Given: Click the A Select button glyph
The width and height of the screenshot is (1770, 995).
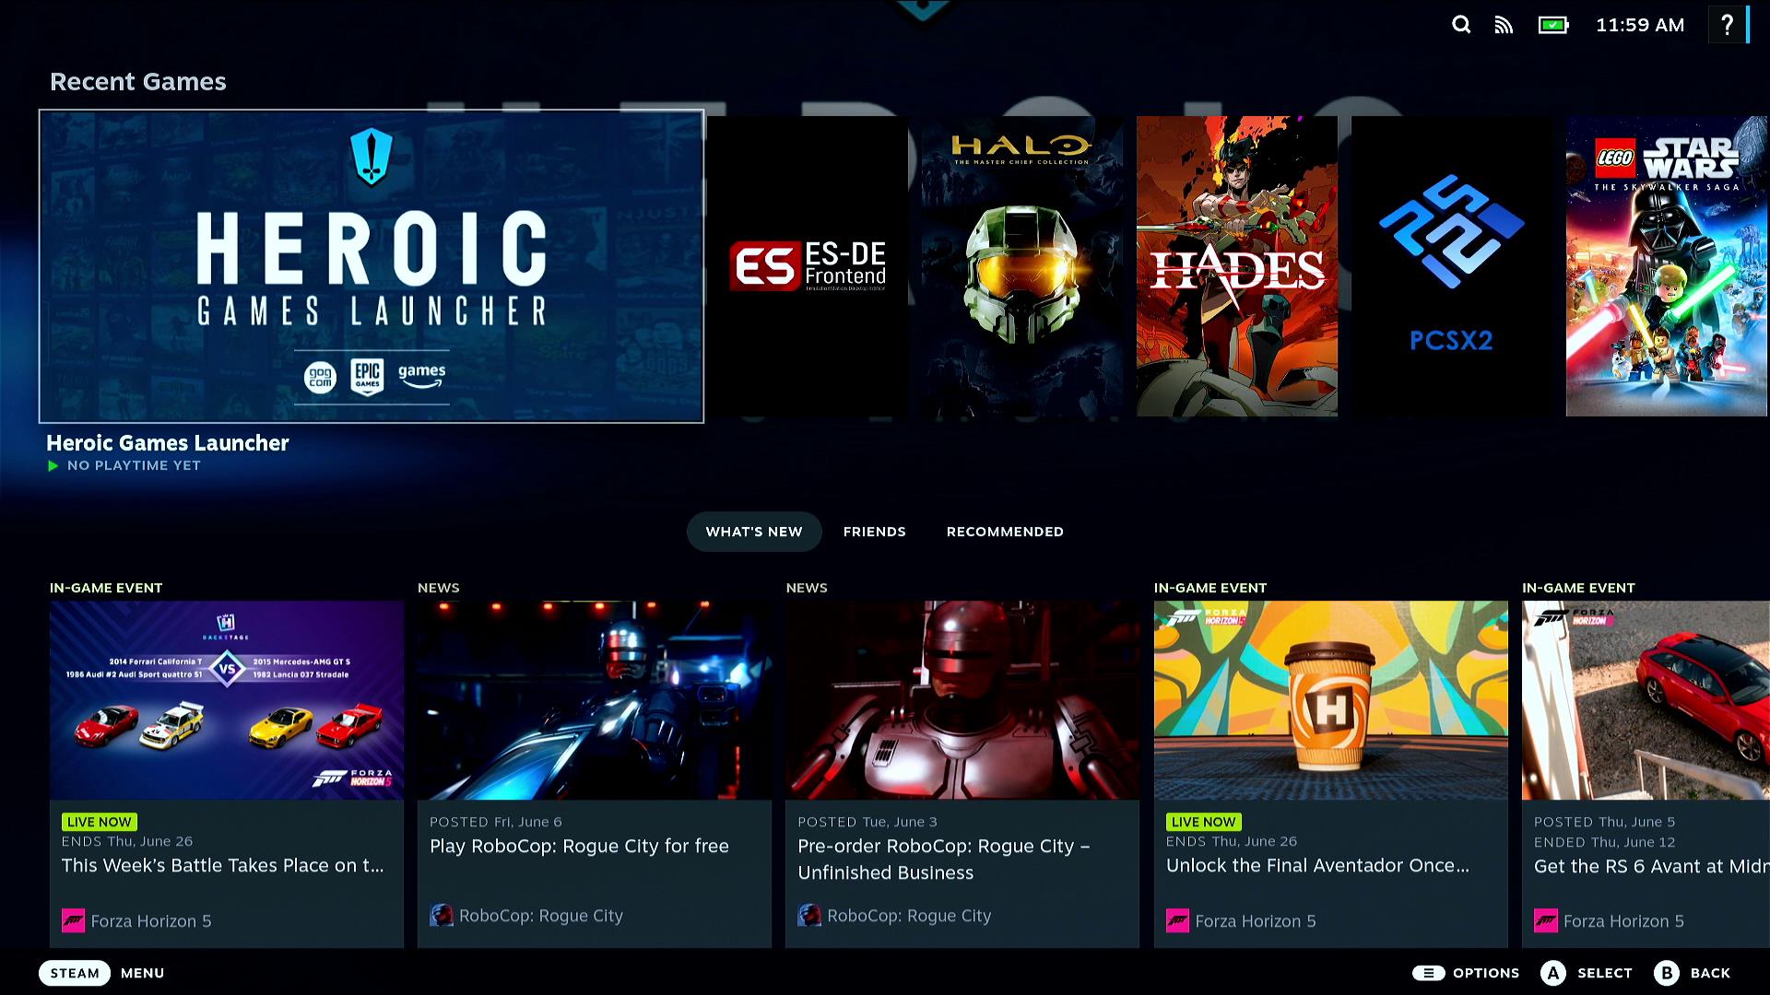Looking at the screenshot, I should pos(1553,973).
